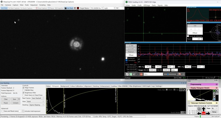Open Raw Frames Save Stacked dropdown
The height and width of the screenshot is (118, 221).
[x=38, y=98]
